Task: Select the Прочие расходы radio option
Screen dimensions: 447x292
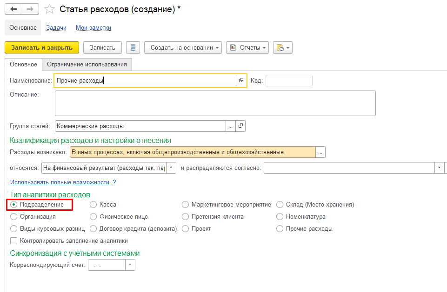Action: (280, 228)
